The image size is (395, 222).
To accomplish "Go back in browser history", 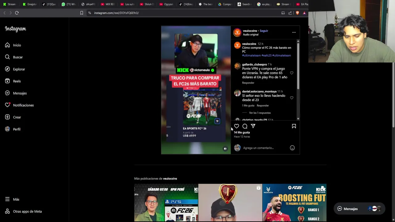I will [x=4, y=13].
